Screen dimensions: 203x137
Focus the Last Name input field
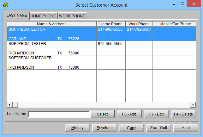(59, 115)
